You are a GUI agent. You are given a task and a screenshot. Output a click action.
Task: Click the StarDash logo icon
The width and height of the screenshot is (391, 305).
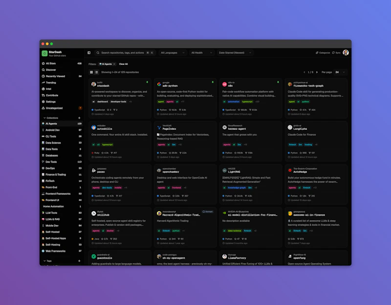click(44, 53)
